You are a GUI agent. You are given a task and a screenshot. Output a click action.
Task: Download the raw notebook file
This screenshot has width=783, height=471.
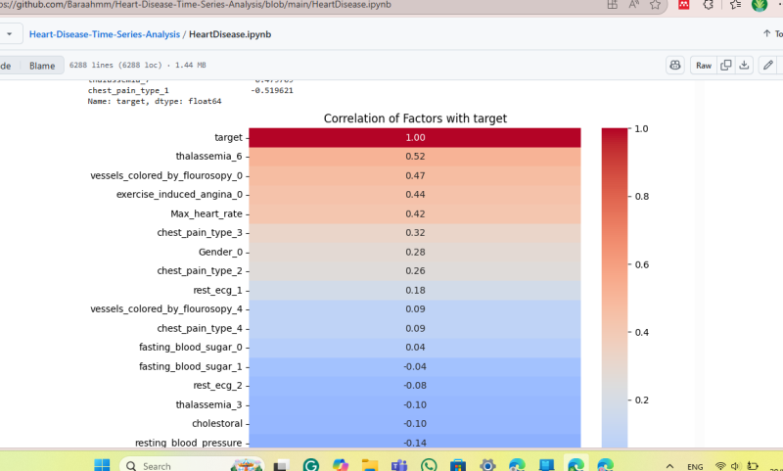point(744,66)
